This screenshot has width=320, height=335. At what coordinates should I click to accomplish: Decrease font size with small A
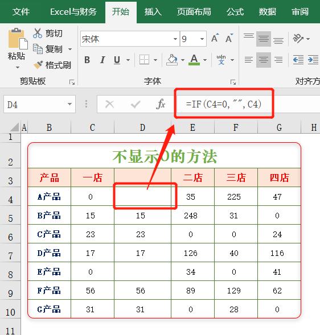(229, 38)
